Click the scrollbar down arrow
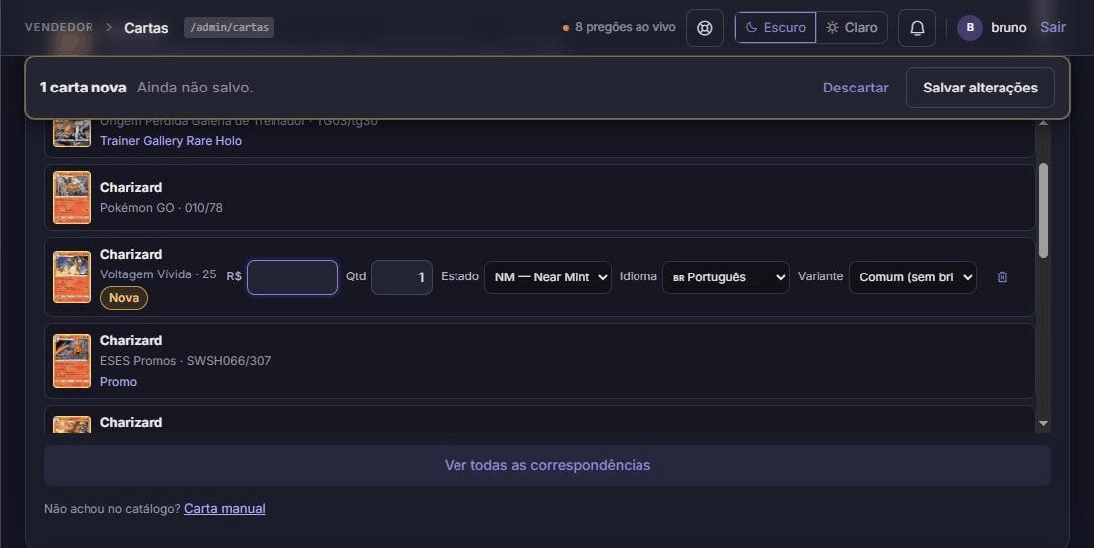Viewport: 1094px width, 548px height. pos(1043,423)
